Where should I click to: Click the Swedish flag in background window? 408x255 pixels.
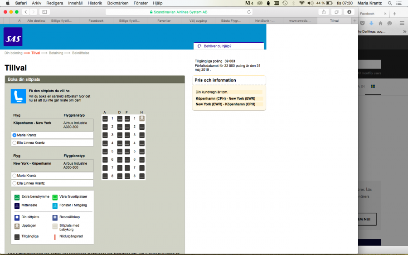[x=373, y=86]
